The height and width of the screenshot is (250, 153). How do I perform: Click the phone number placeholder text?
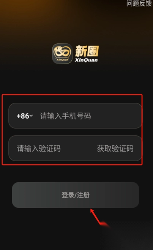(x=65, y=116)
